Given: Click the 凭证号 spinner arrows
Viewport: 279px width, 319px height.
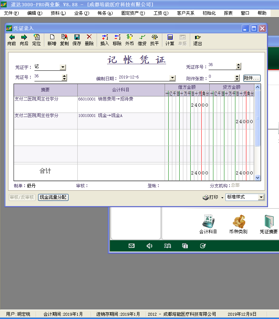Looking at the screenshot, I should [x=65, y=77].
